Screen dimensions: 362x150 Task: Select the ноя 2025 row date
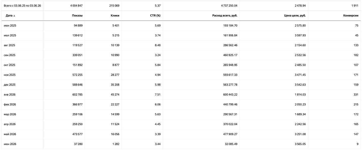(10, 75)
